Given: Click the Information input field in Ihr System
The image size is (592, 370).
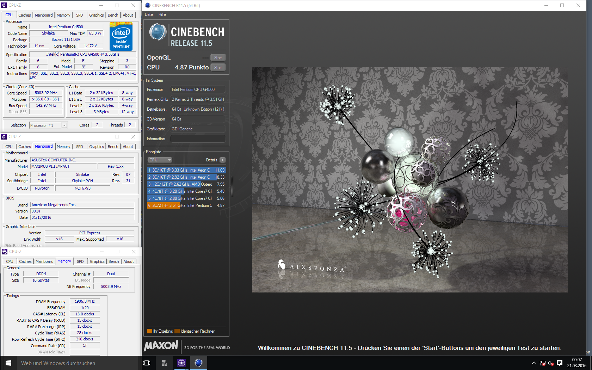Looking at the screenshot, I should [x=198, y=139].
